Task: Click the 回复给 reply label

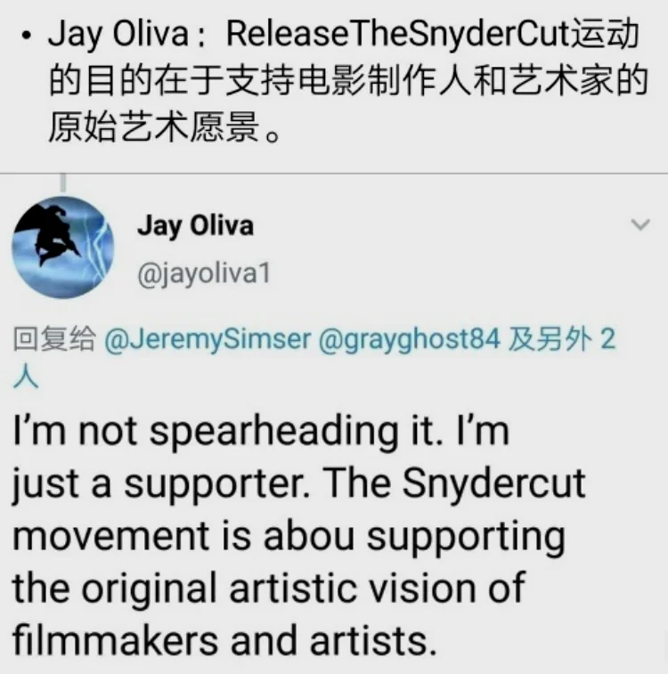Action: [x=53, y=338]
